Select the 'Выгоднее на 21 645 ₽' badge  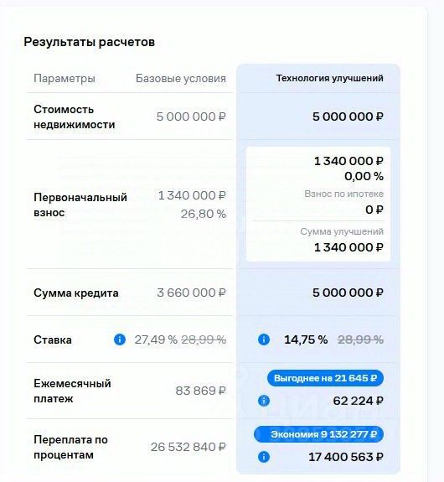click(325, 378)
